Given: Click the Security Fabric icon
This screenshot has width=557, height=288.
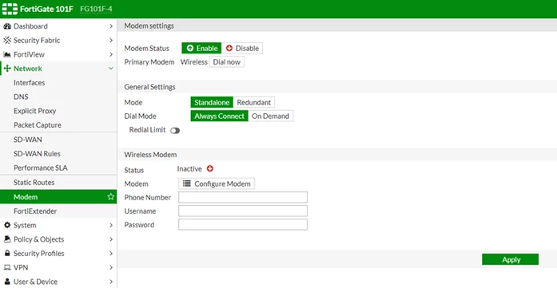Looking at the screenshot, I should coord(7,41).
